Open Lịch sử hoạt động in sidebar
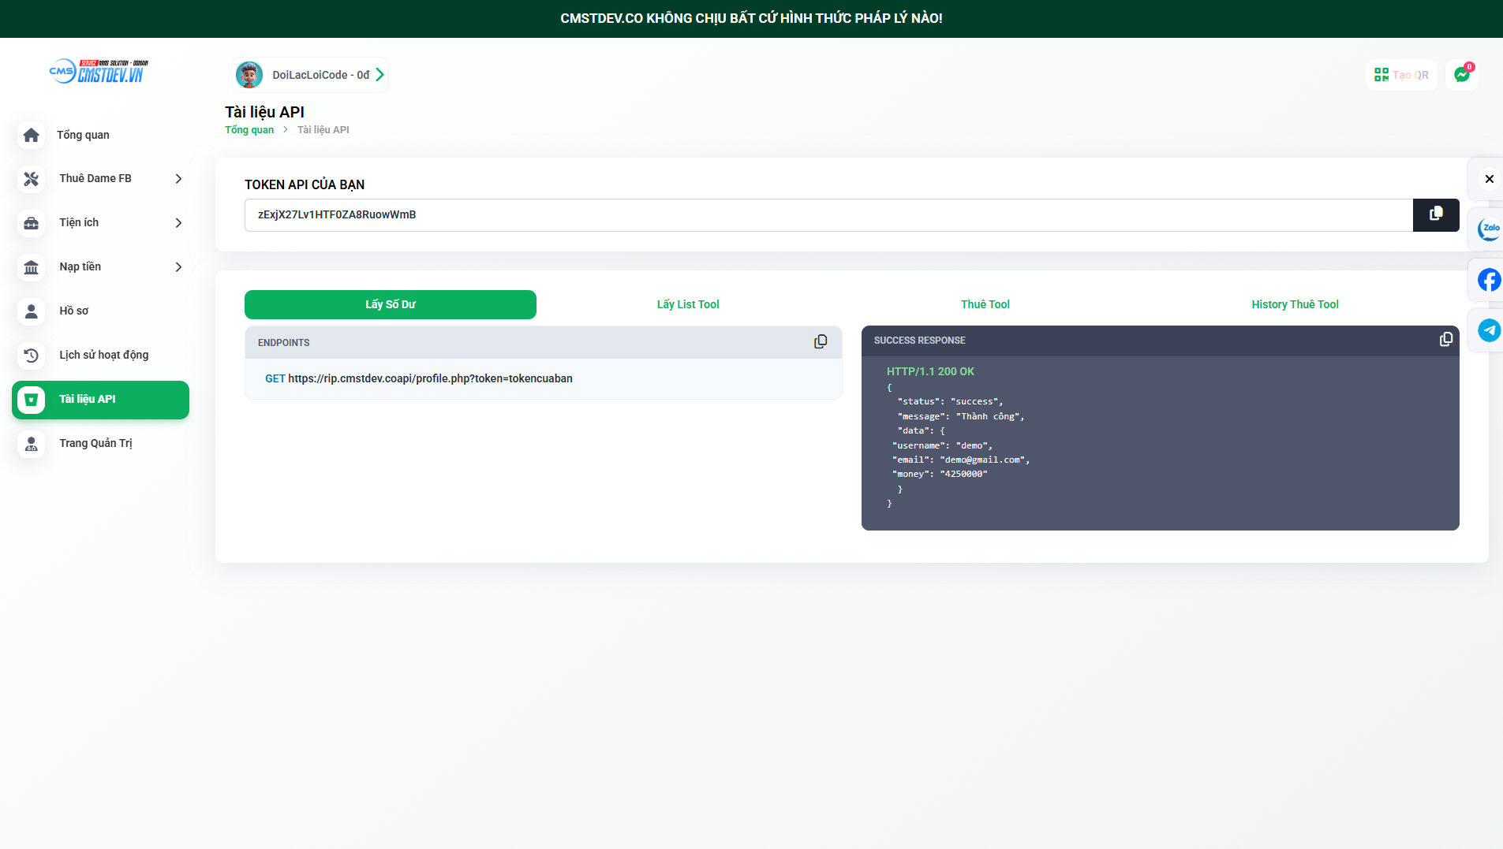The height and width of the screenshot is (849, 1503). click(x=103, y=356)
